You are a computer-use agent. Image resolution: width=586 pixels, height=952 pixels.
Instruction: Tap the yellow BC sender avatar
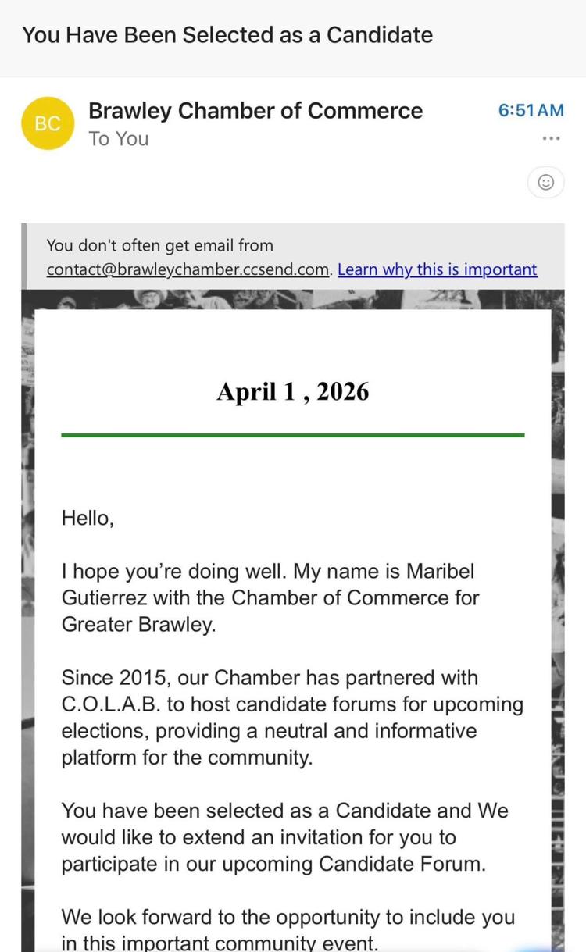[48, 123]
